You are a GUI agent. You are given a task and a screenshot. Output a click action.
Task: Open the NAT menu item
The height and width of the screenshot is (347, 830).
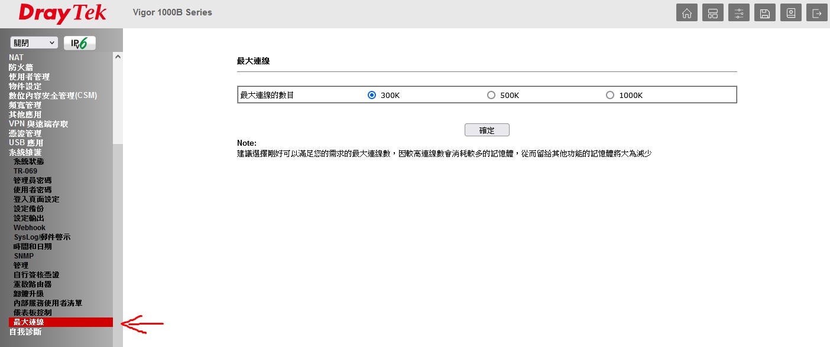(16, 57)
